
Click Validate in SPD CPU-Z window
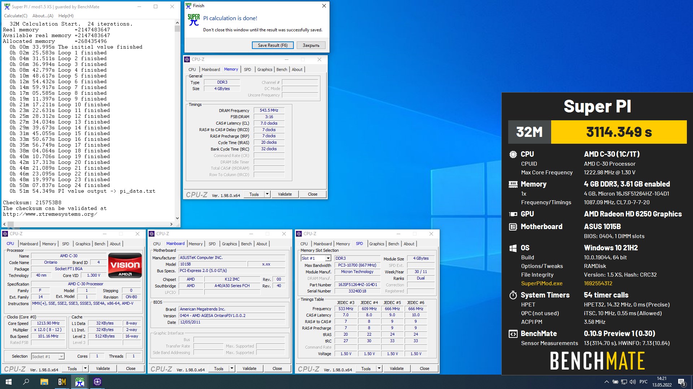coord(397,368)
